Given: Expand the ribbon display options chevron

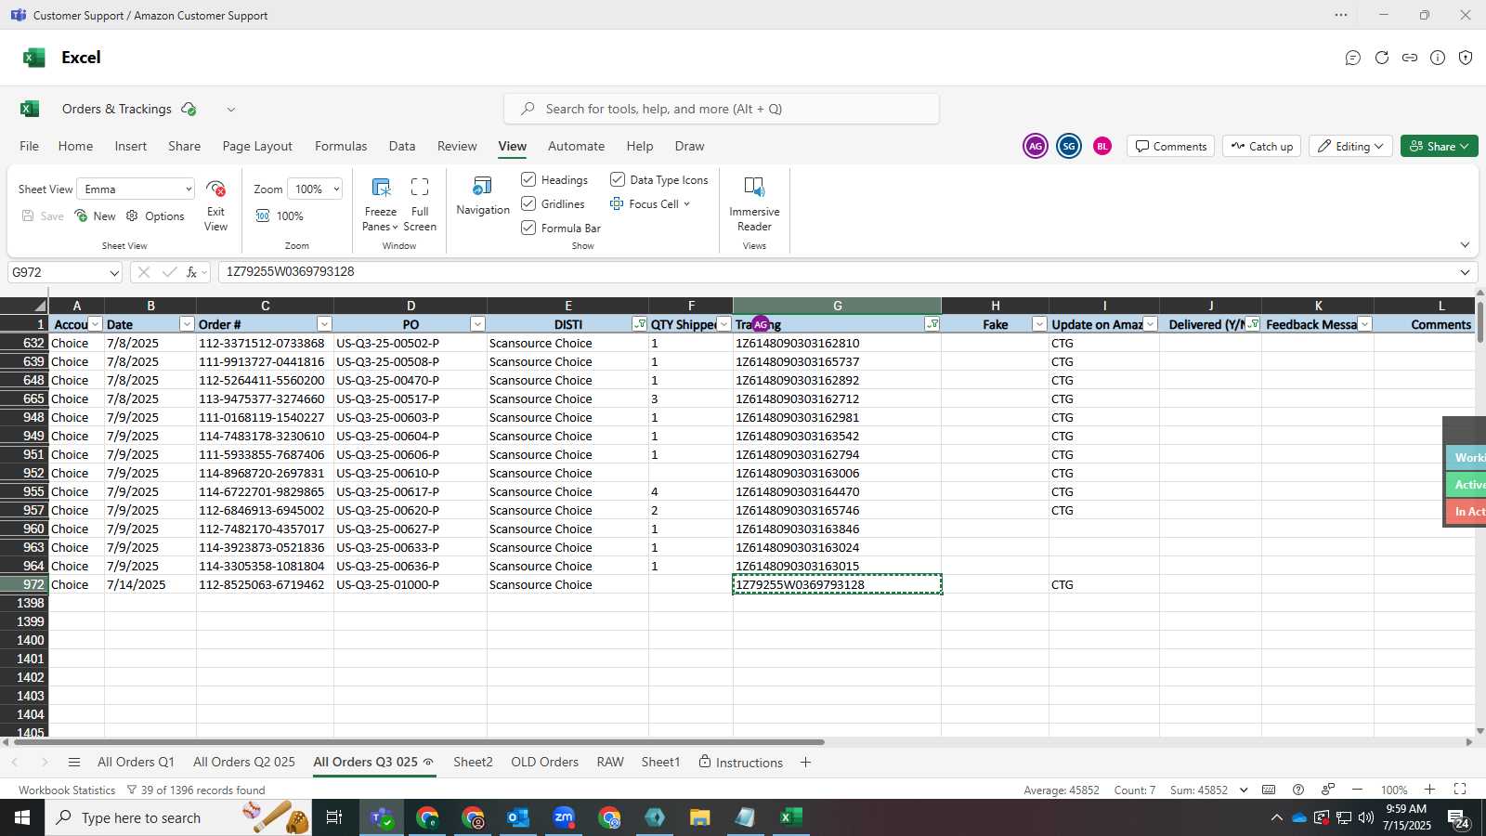Looking at the screenshot, I should tap(1465, 245).
